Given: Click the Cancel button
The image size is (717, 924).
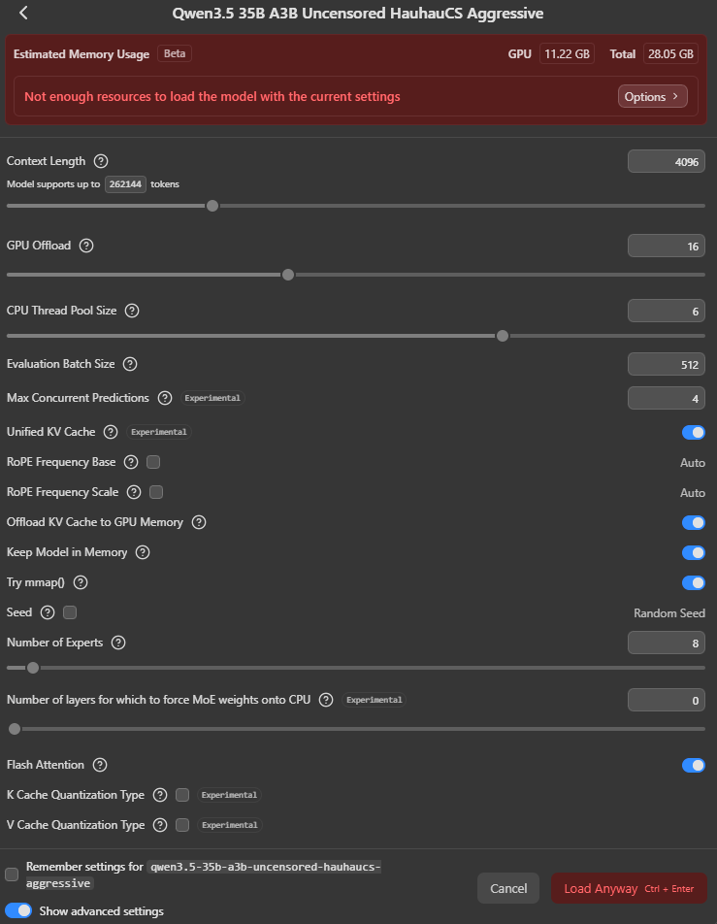Looking at the screenshot, I should (508, 888).
